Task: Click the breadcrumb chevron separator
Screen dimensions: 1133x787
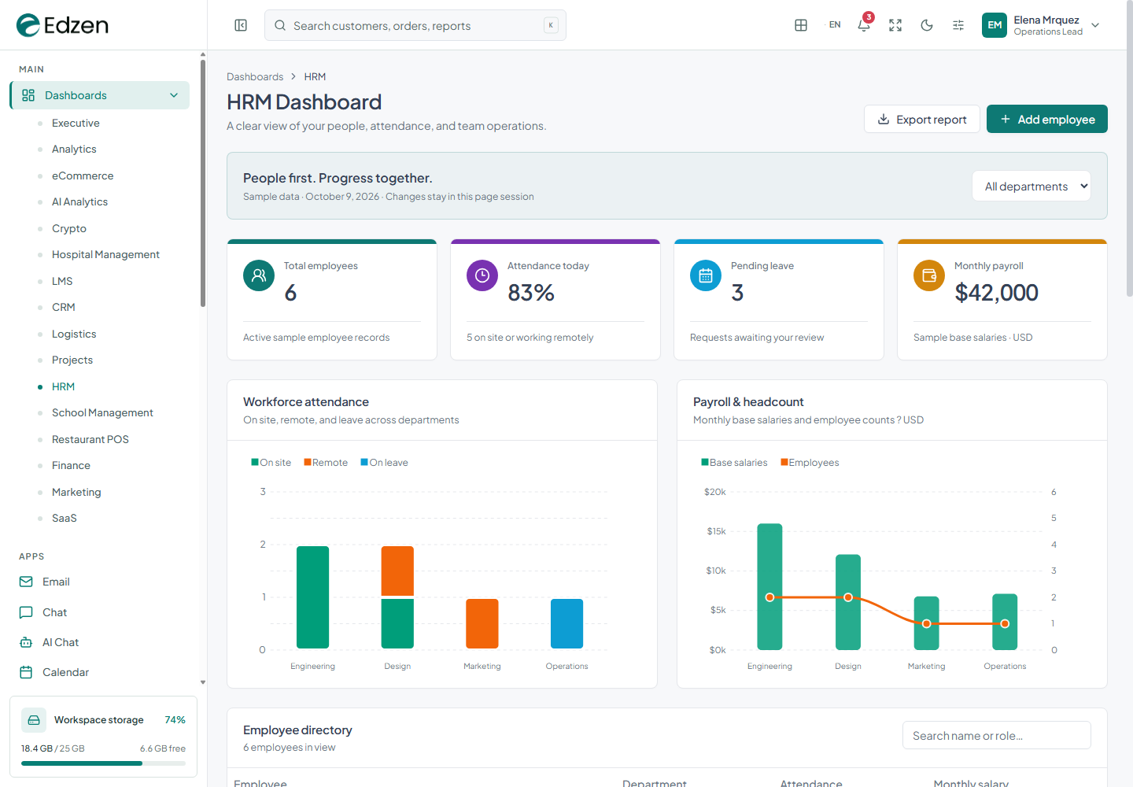Action: [x=293, y=76]
